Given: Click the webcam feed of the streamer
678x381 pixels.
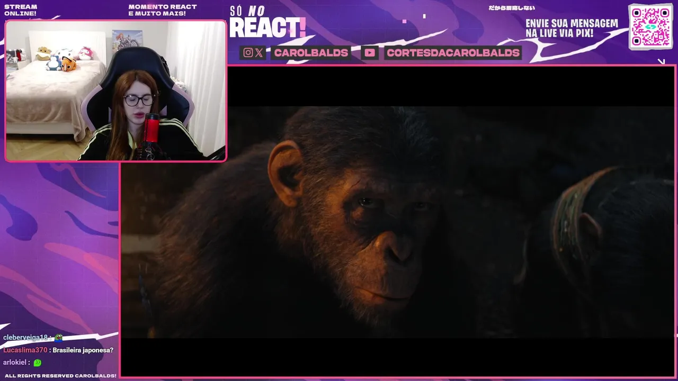Looking at the screenshot, I should point(115,90).
